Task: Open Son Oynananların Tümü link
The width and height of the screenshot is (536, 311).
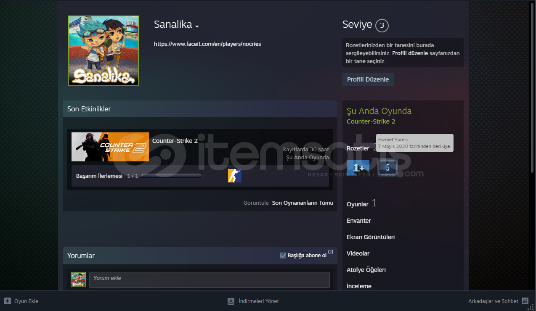Action: 302,203
